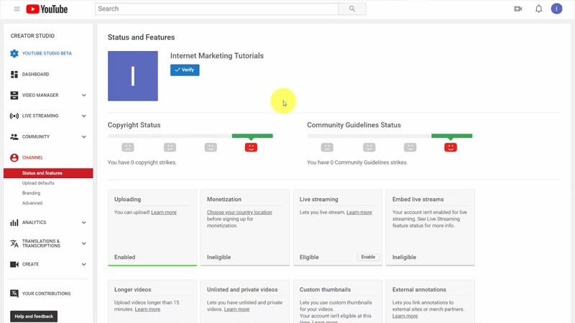Click the YouTube Studio Beta gear icon
The height and width of the screenshot is (323, 575).
point(14,54)
